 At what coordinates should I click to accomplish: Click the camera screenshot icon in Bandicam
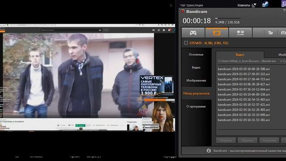pos(283,33)
